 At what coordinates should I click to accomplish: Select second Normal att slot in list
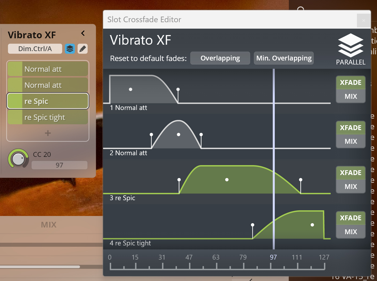click(x=48, y=85)
